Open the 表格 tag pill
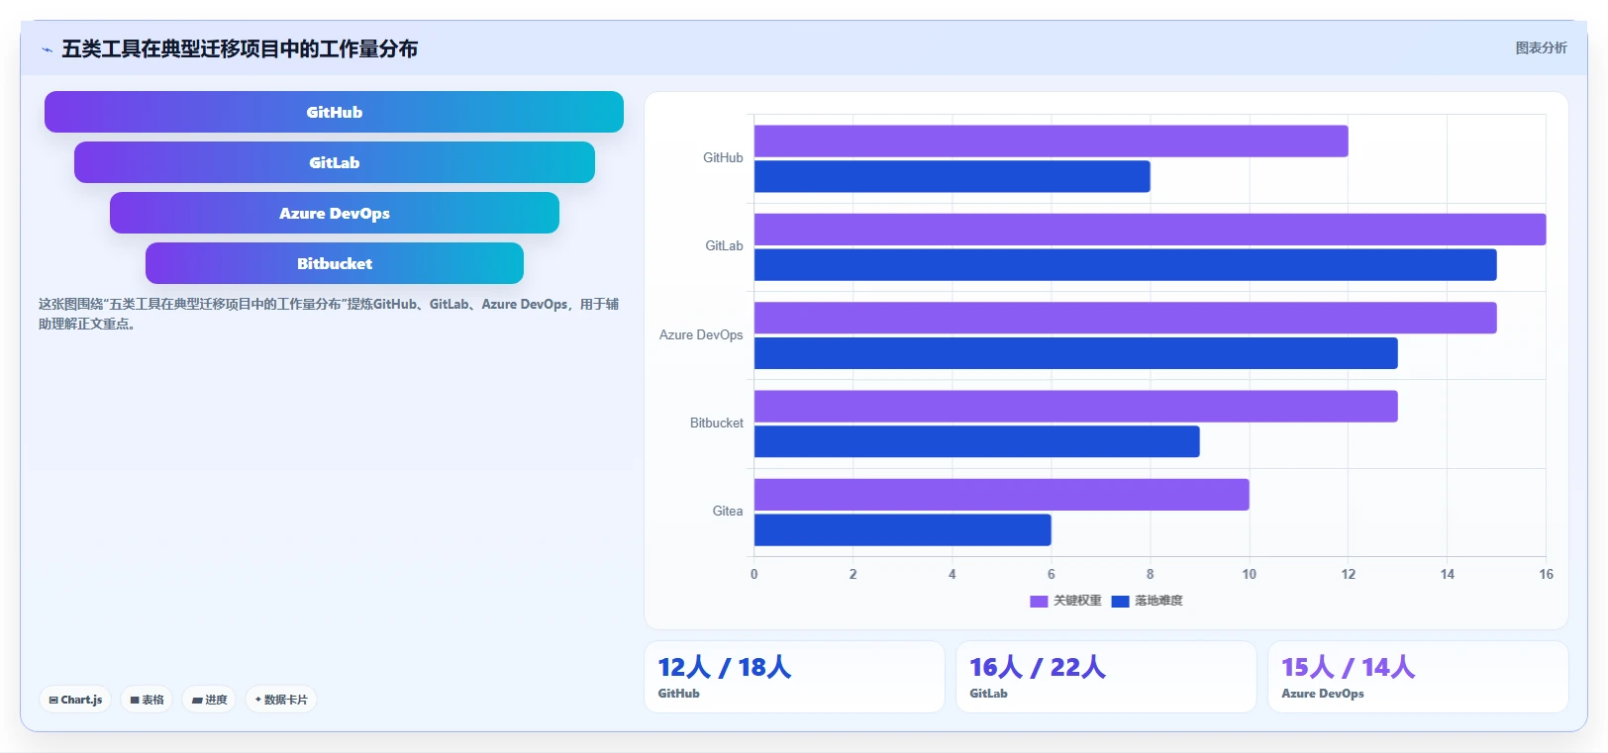The width and height of the screenshot is (1608, 753). pyautogui.click(x=147, y=700)
